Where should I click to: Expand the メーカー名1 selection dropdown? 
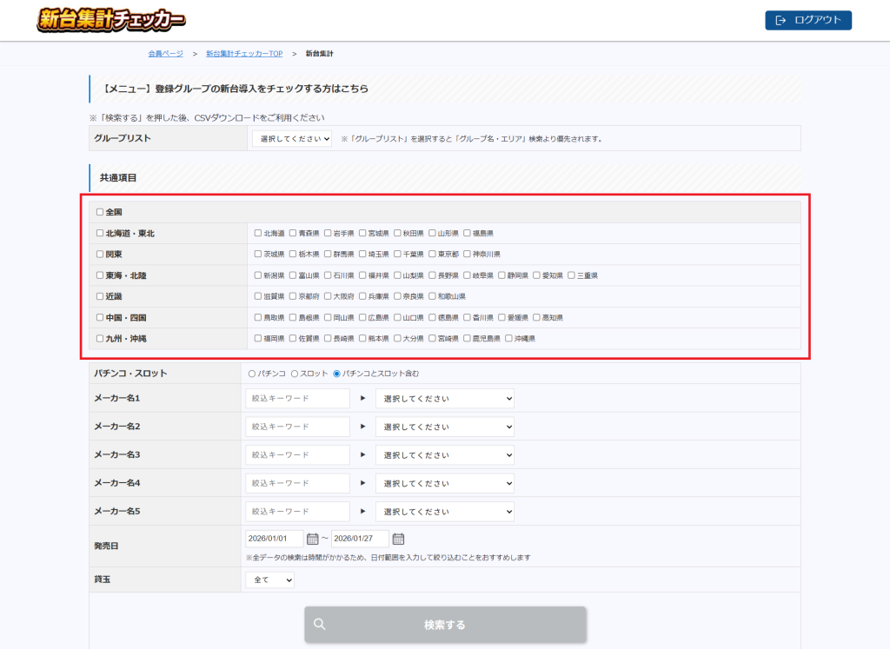[444, 399]
